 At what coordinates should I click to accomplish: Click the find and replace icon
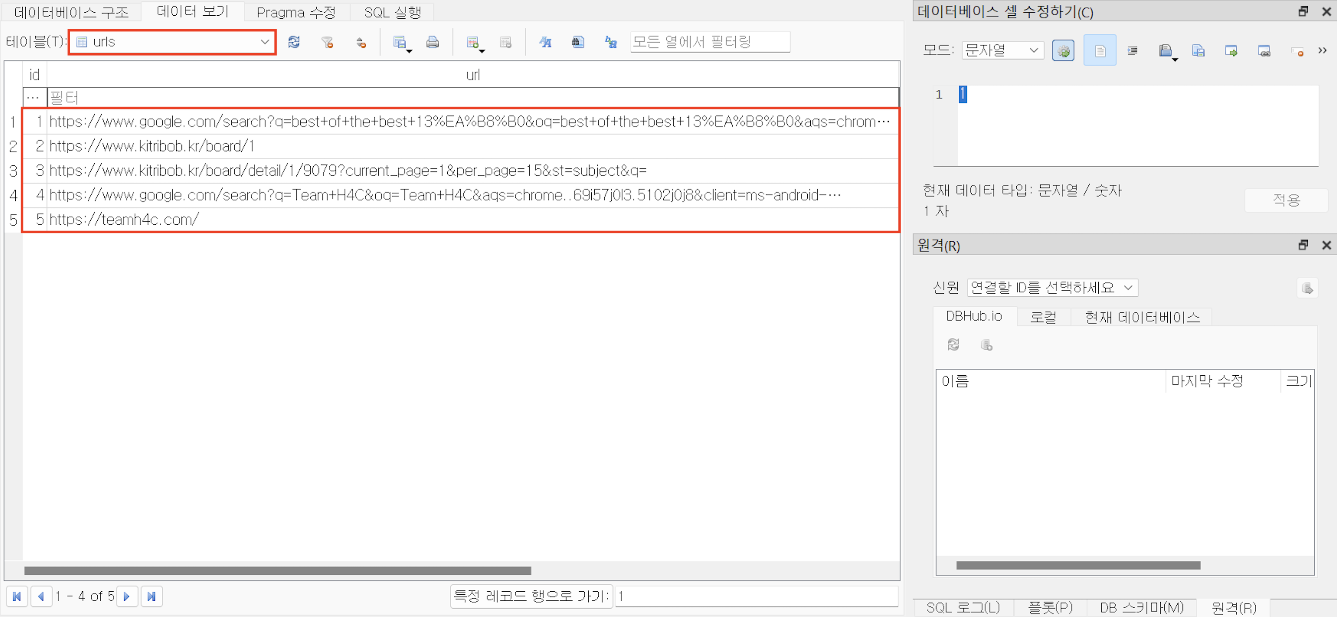(611, 42)
